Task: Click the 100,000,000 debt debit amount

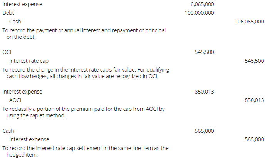Action: pyautogui.click(x=200, y=13)
